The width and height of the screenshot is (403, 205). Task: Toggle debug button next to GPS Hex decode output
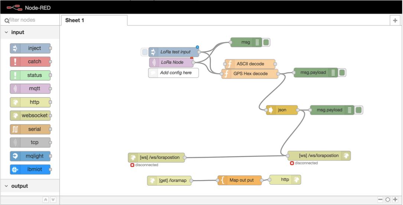click(x=342, y=72)
